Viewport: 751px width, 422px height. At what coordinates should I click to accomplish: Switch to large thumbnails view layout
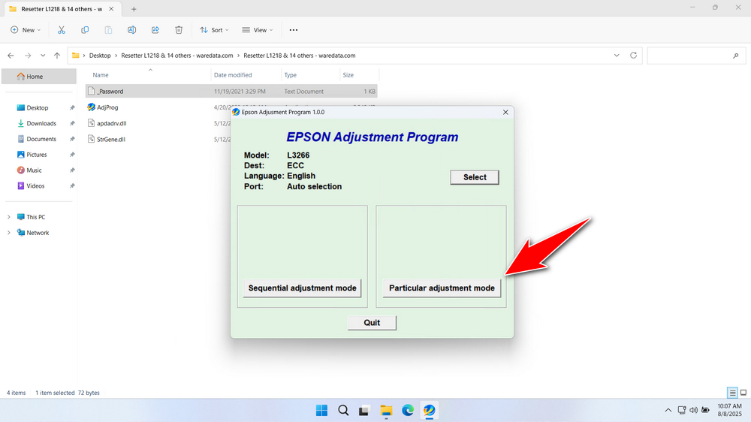[x=743, y=393]
